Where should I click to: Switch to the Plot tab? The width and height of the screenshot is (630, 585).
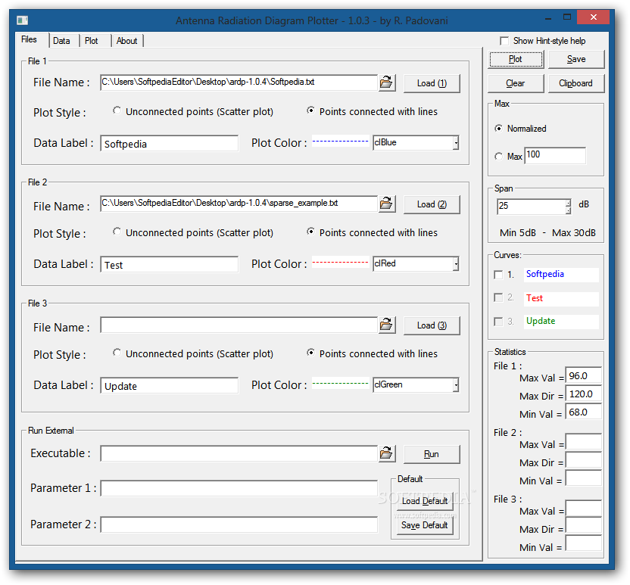pos(92,41)
